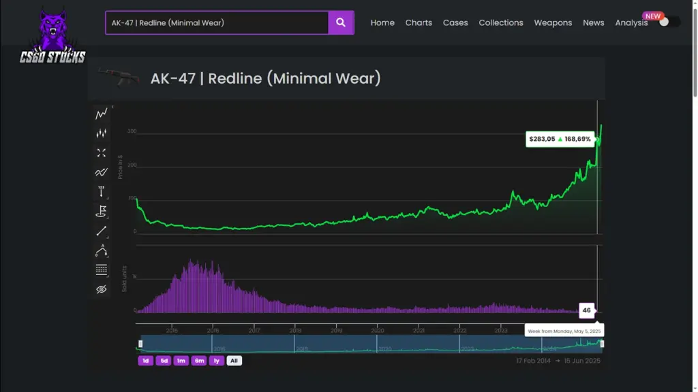This screenshot has width=698, height=392.
Task: Pick the straight line drawing tool
Action: [x=102, y=231]
